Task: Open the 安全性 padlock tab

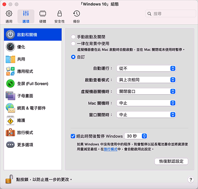Action: coord(59,17)
